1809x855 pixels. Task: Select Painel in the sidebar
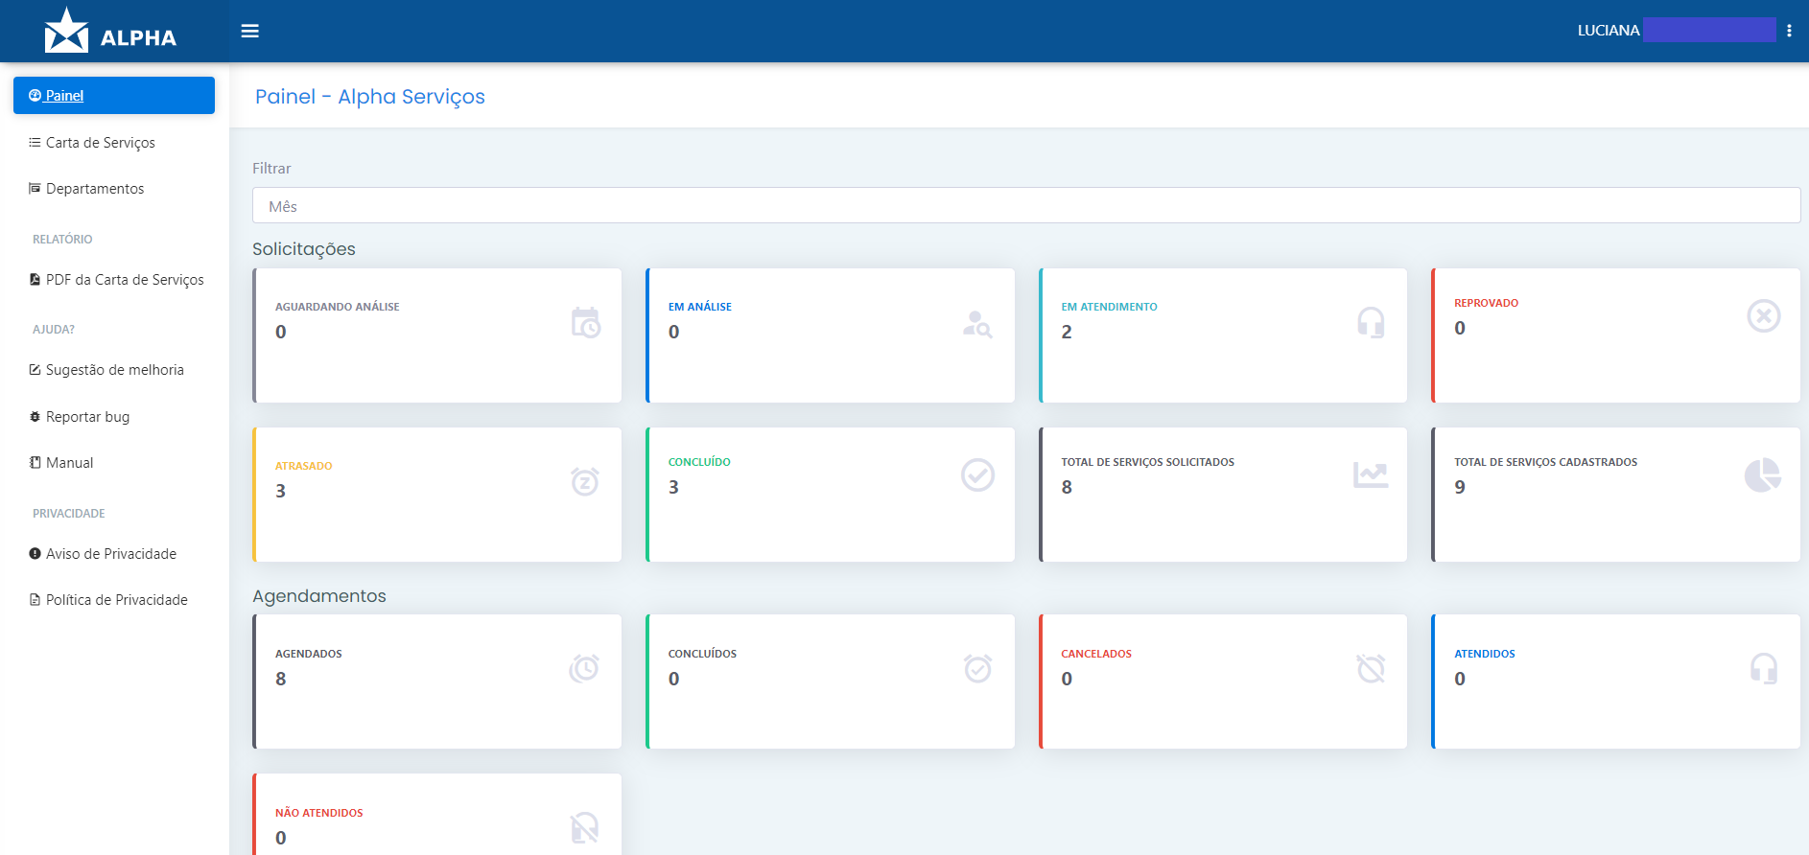(x=114, y=95)
